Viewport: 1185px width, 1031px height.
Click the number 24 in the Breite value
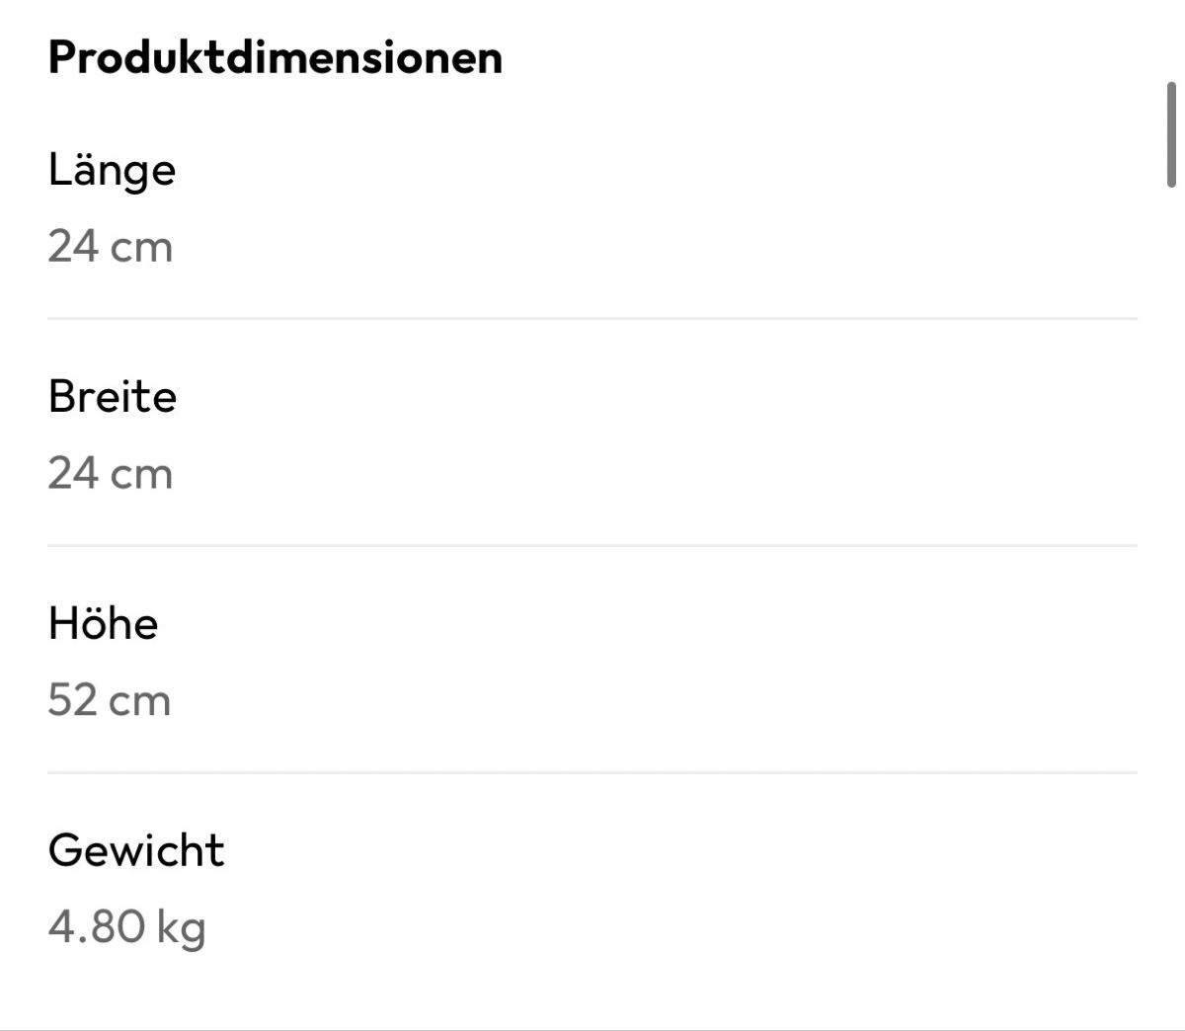(73, 473)
